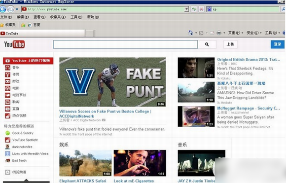Open the McNugget Rampage video thumbnail
Viewport: 286px width, 183px height.
[x=196, y=116]
